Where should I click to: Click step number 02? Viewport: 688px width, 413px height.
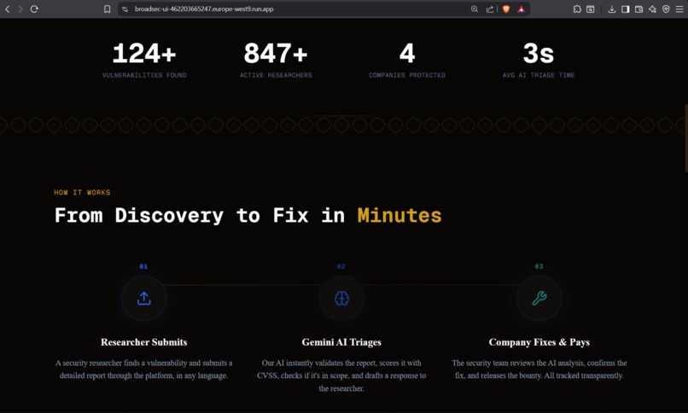[x=341, y=266]
